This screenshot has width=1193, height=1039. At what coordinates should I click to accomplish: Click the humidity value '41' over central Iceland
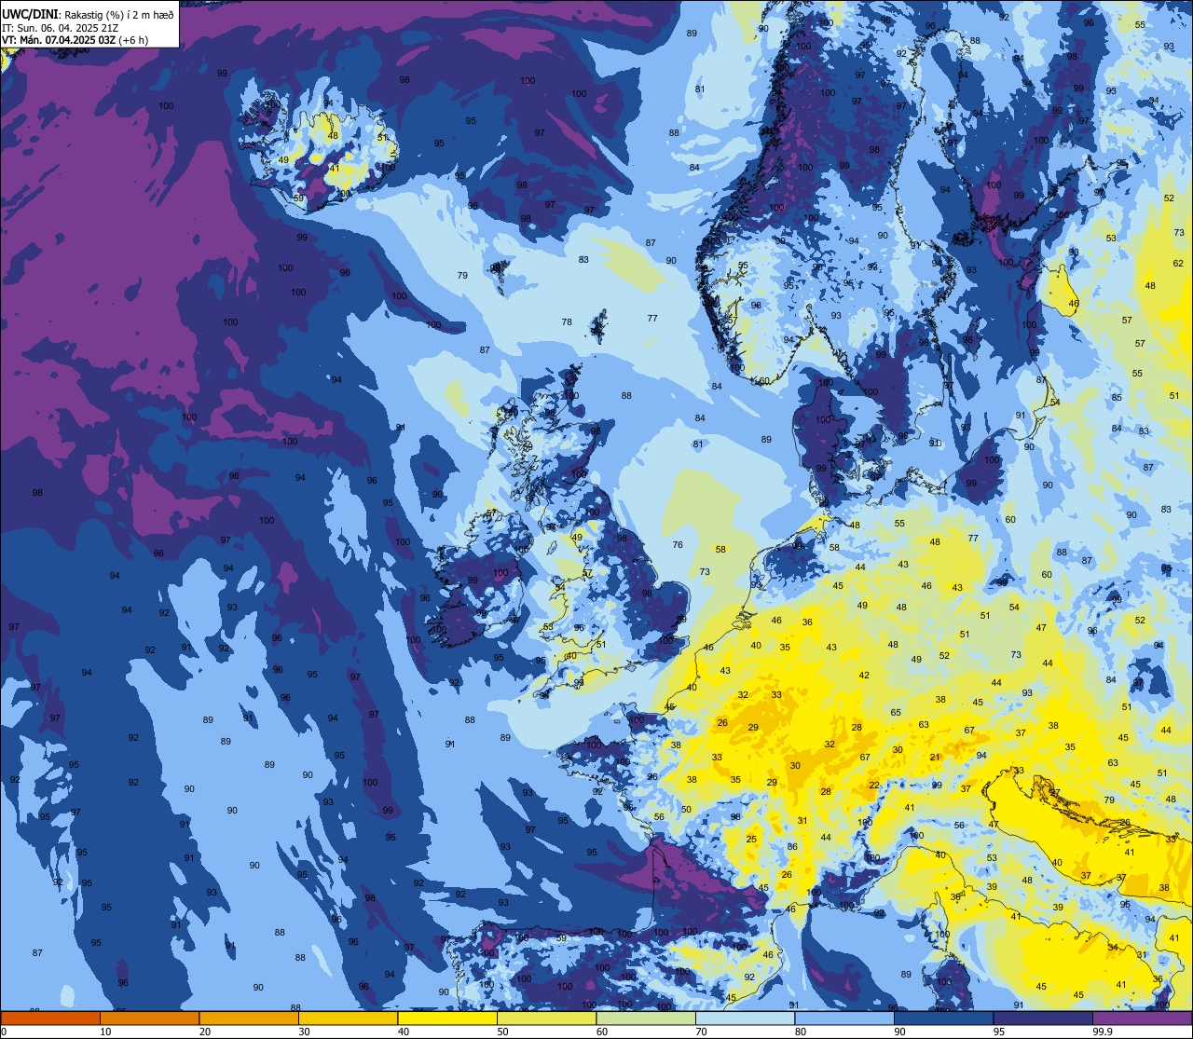point(334,169)
